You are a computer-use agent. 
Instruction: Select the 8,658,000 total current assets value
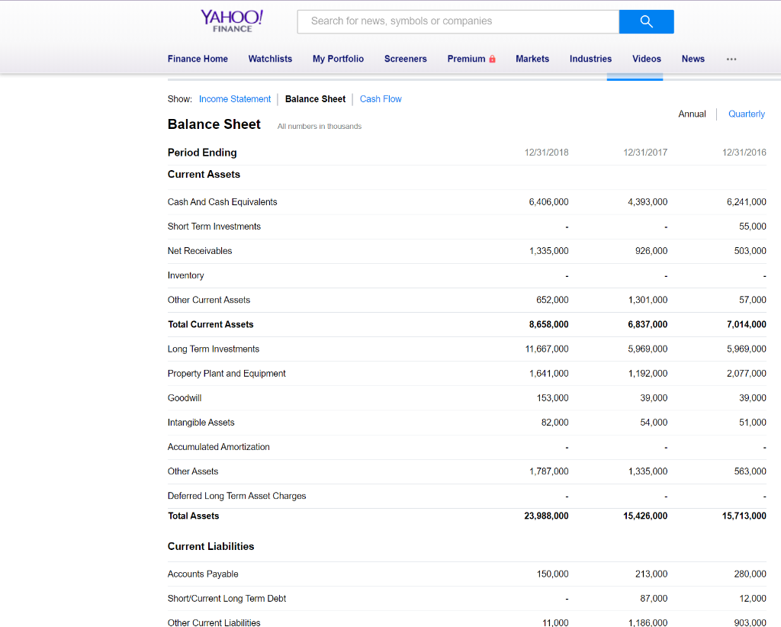point(548,324)
